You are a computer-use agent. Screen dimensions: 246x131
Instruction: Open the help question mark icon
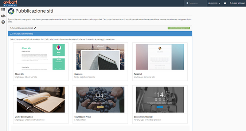coord(3,22)
